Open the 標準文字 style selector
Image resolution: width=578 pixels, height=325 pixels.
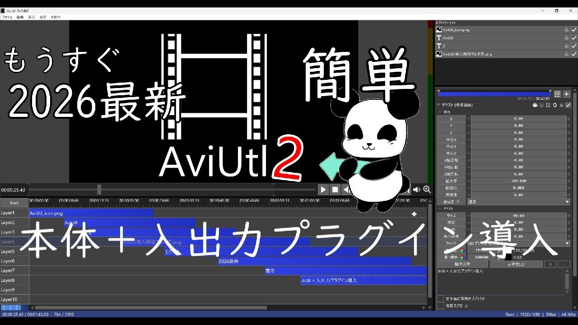462,264
